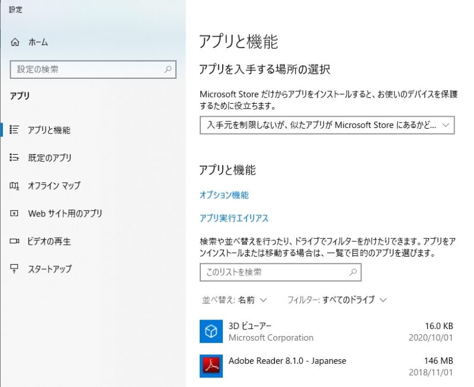
Task: Open 既定のアプリ settings
Action: tap(50, 158)
